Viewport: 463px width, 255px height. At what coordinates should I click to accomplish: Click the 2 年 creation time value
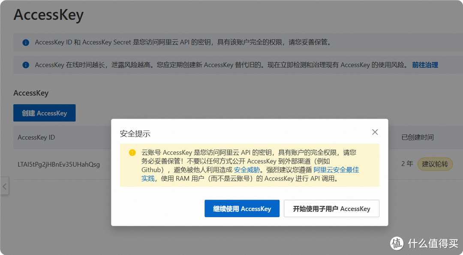(x=407, y=164)
